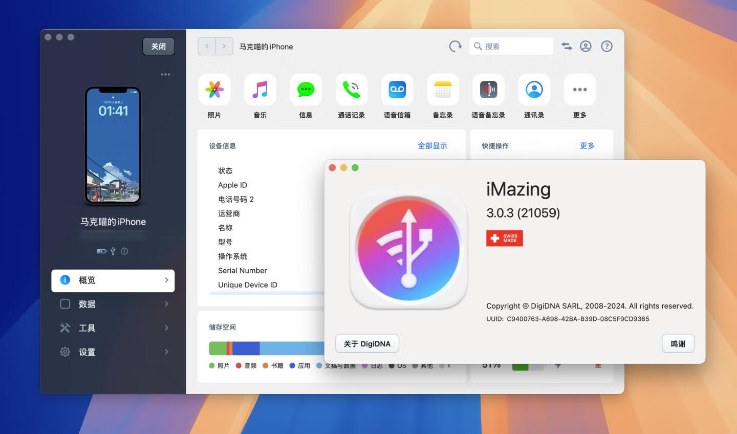Select the 工具 tools sidebar item

(x=113, y=328)
